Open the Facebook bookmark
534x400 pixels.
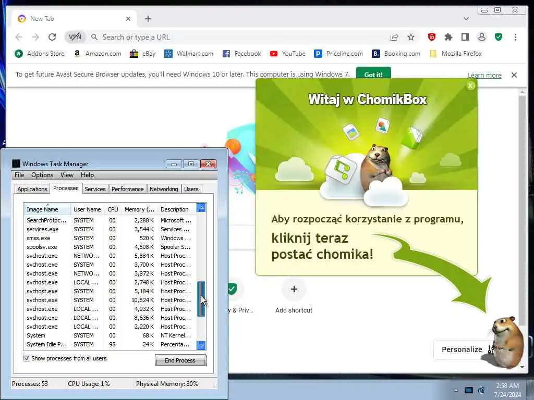[241, 54]
